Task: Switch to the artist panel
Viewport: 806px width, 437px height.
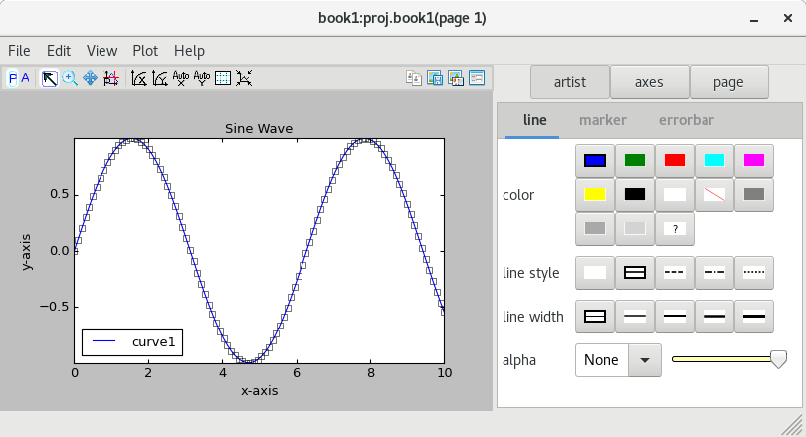Action: click(570, 82)
